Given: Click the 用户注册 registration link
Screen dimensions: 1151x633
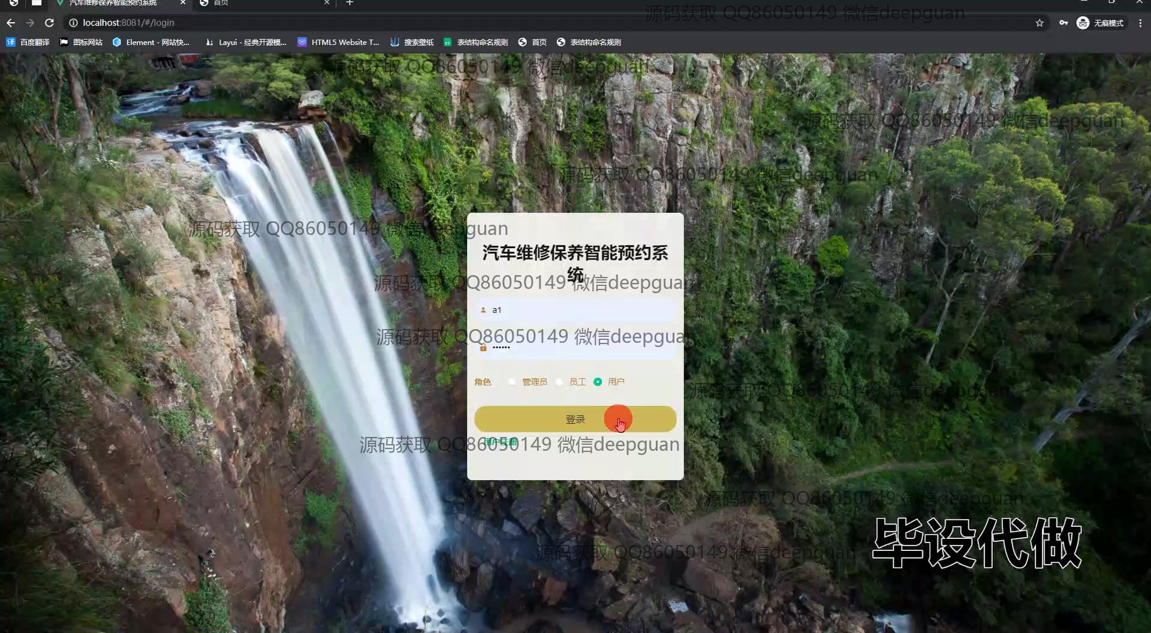Looking at the screenshot, I should (500, 442).
